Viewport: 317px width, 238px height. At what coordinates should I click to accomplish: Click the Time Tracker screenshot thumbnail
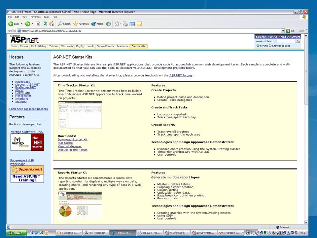click(x=80, y=115)
